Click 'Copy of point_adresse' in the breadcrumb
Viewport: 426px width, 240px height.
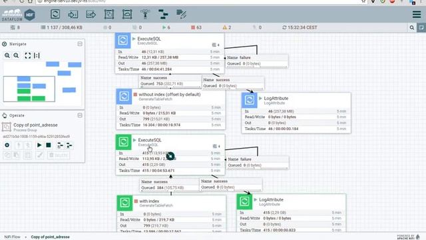(50, 237)
